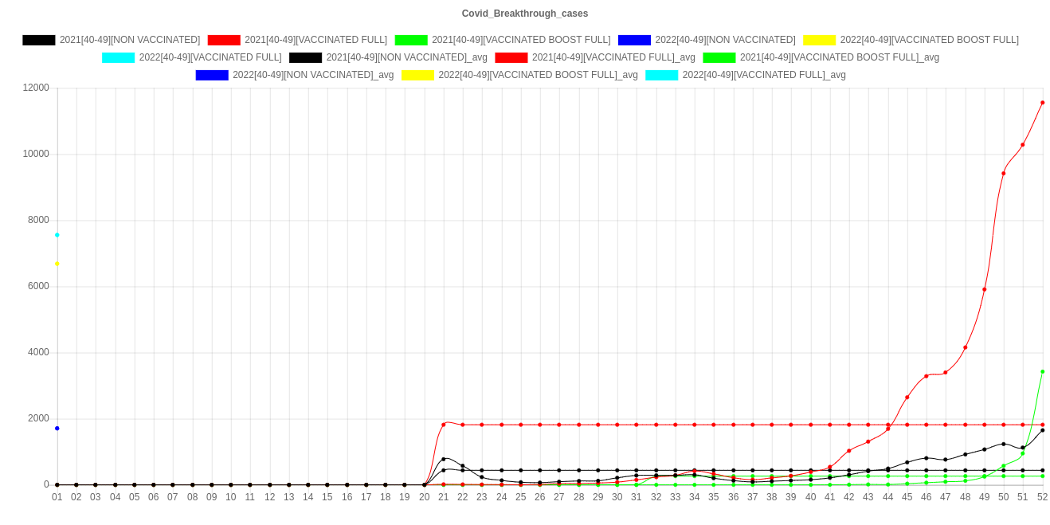Click cyan swatch for 2022[40-49][VACCINATED FULL] legend
The width and height of the screenshot is (1050, 525).
[x=118, y=57]
